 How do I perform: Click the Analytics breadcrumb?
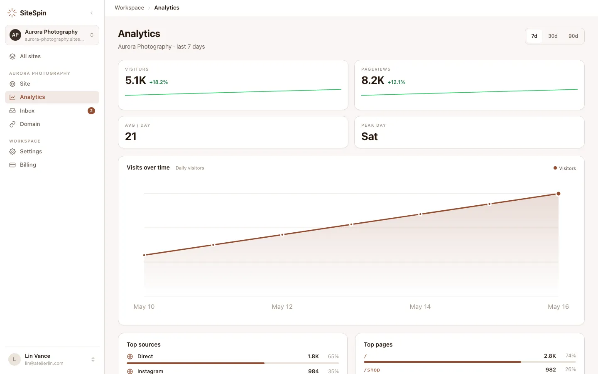tap(167, 8)
